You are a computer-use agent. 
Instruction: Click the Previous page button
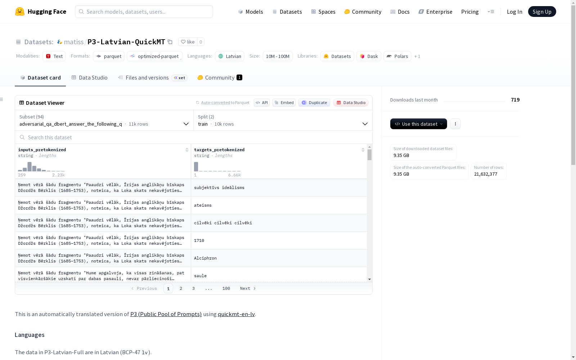click(x=144, y=288)
